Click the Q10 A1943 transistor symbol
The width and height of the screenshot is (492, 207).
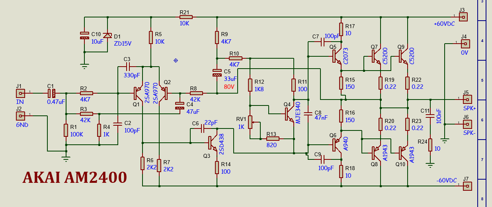[x=404, y=151]
